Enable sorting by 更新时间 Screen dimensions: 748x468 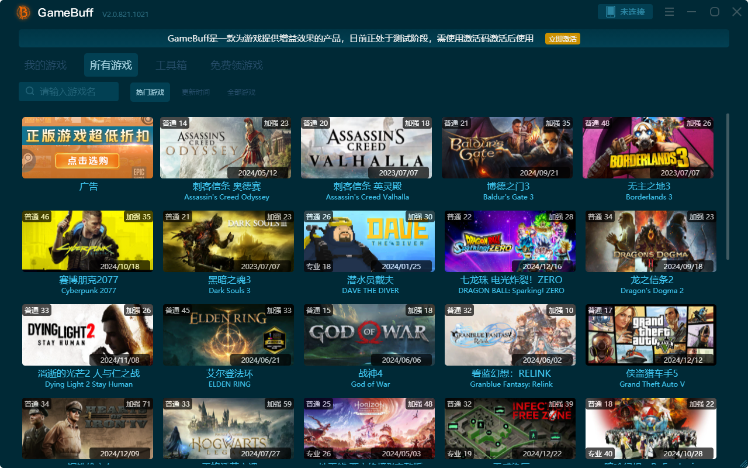[x=196, y=92]
